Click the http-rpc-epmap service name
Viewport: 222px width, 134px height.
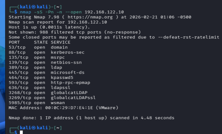[x=71, y=83]
